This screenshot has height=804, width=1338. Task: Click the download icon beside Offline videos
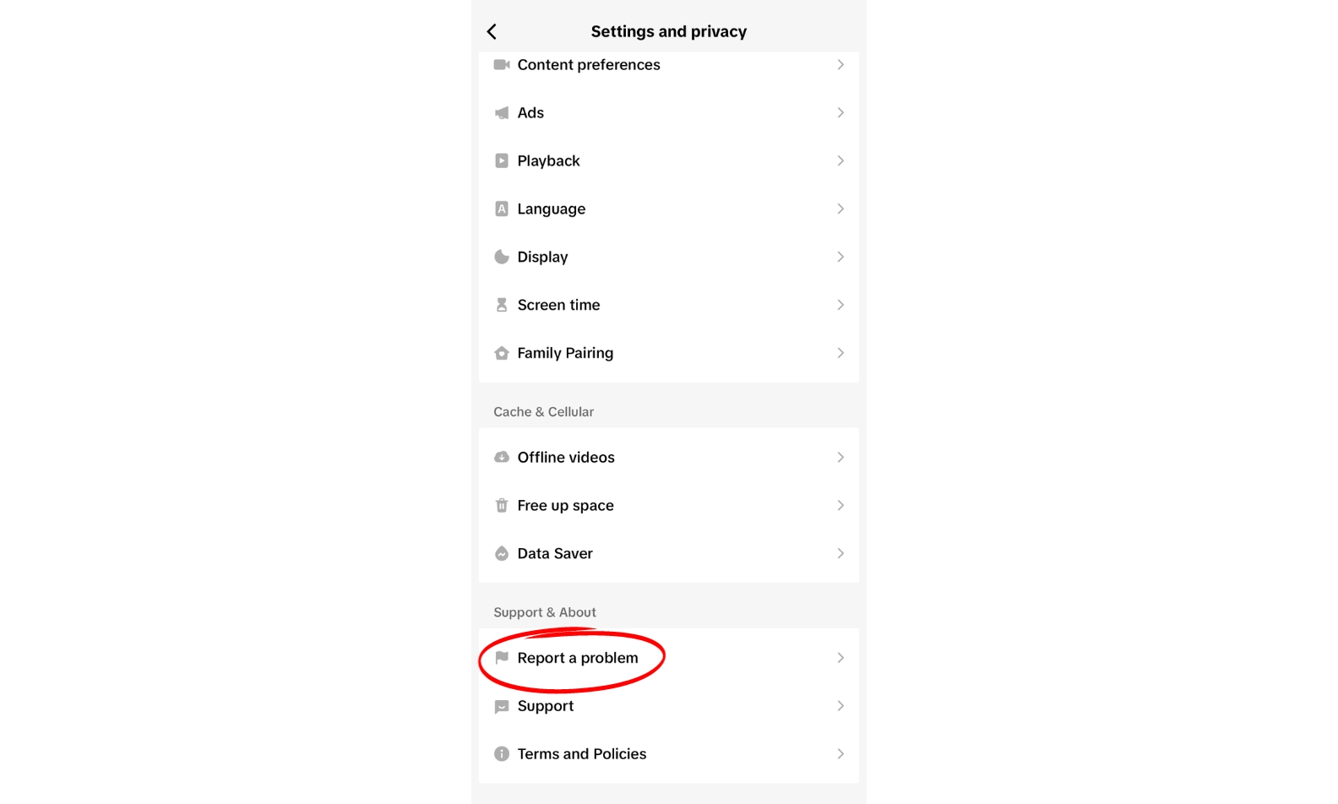click(502, 457)
